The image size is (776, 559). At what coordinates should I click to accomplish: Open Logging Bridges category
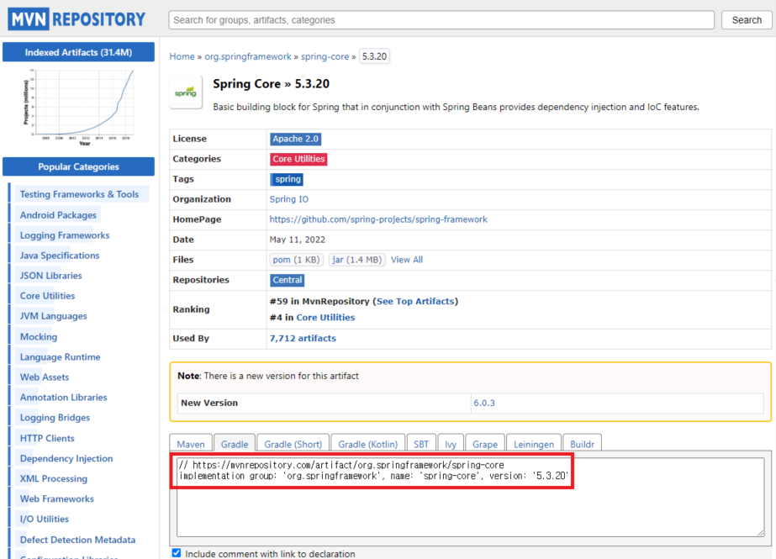pyautogui.click(x=55, y=418)
